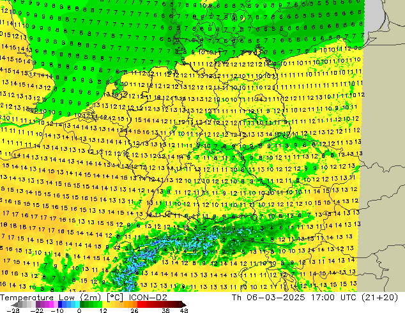Image resolution: width=405 pixels, height=313 pixels.
Task: Click the '48' legend label
Action: [184, 310]
